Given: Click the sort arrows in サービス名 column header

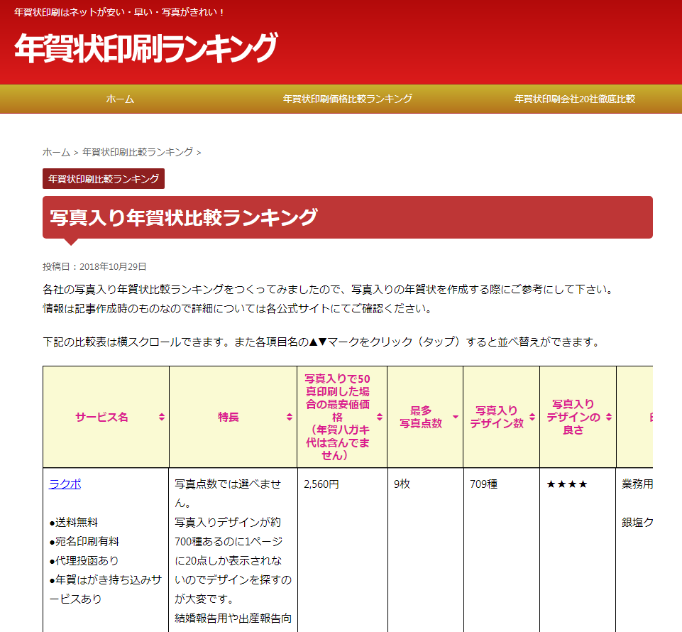Looking at the screenshot, I should pos(162,418).
